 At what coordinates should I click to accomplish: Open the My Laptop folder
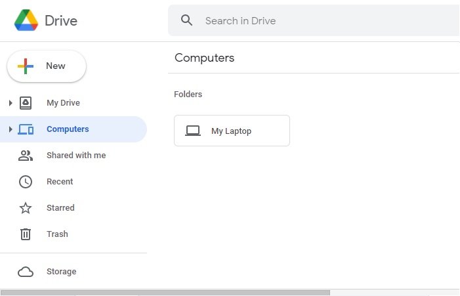(x=231, y=131)
